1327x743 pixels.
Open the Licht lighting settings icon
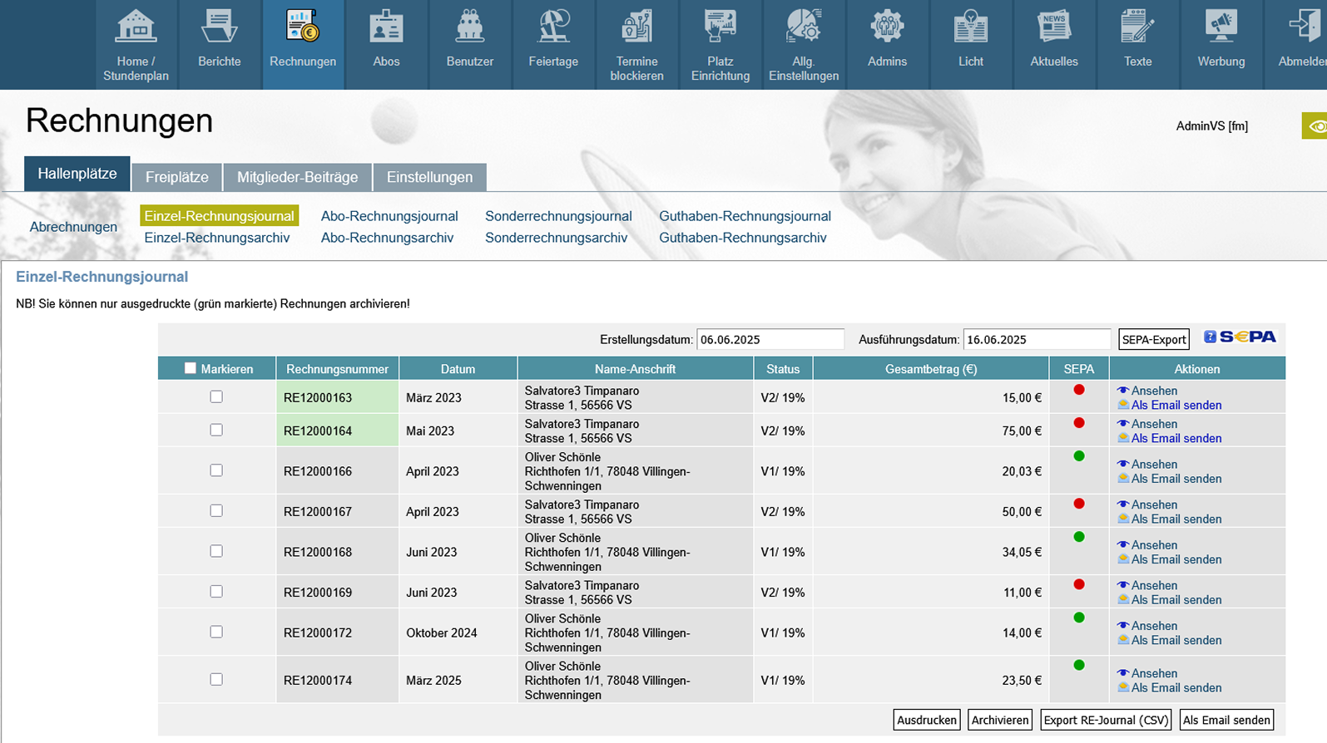pyautogui.click(x=970, y=27)
